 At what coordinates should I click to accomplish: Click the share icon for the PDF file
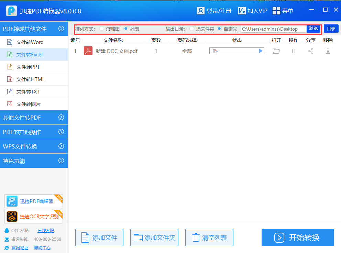tap(311, 51)
